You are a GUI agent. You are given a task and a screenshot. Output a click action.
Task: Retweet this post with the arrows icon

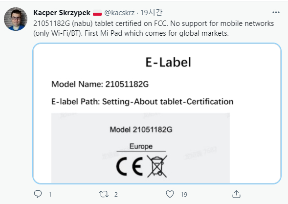(104, 194)
